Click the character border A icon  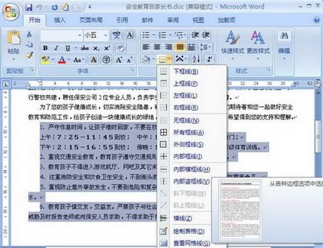[130, 35]
